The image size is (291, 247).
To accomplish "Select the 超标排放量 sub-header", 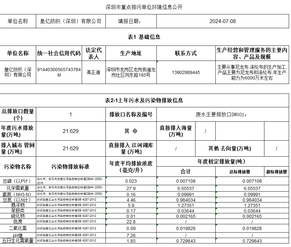I will [277, 172].
